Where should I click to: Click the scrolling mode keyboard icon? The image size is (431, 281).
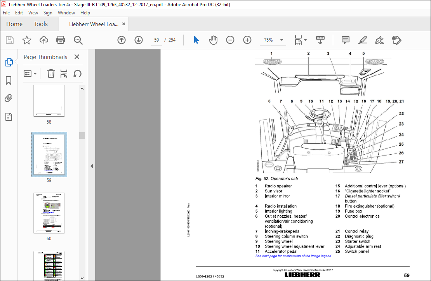[320, 40]
